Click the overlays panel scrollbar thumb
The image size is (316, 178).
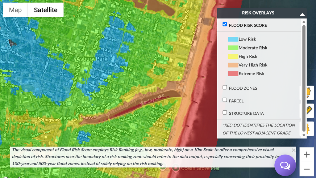click(304, 78)
